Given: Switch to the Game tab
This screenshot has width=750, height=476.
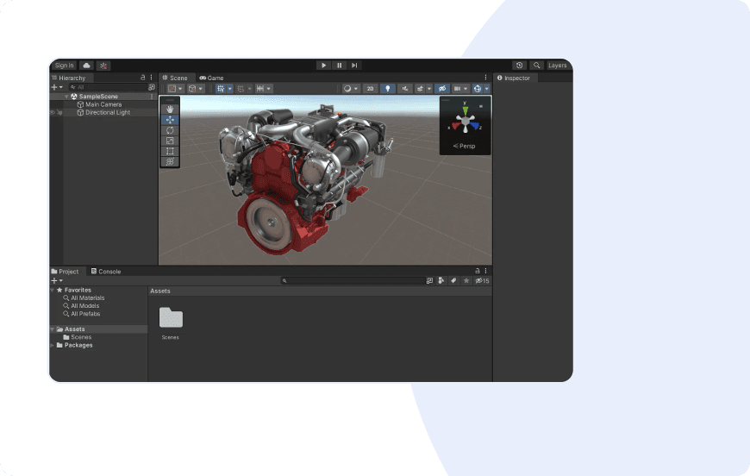Looking at the screenshot, I should tap(211, 78).
